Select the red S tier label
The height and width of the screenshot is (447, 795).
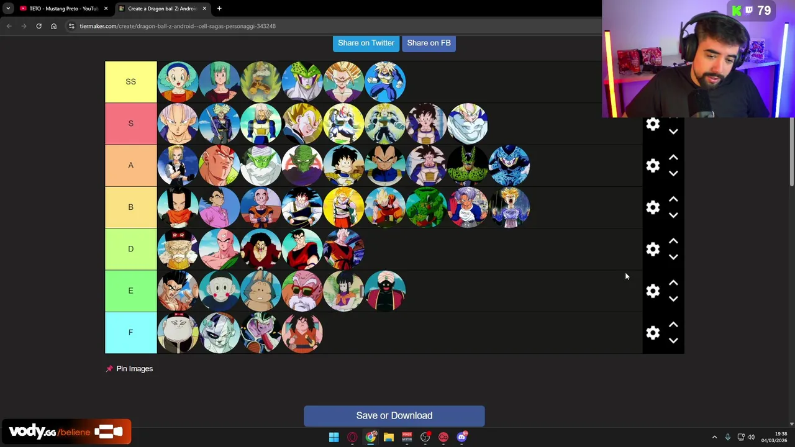(x=130, y=124)
